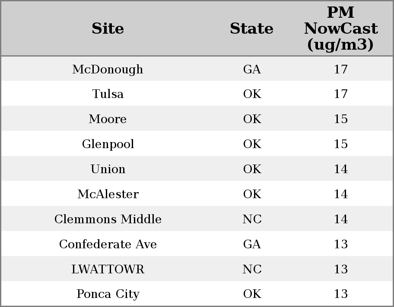The width and height of the screenshot is (394, 307).
Task: Click GA state in McDonough row
Action: (252, 70)
